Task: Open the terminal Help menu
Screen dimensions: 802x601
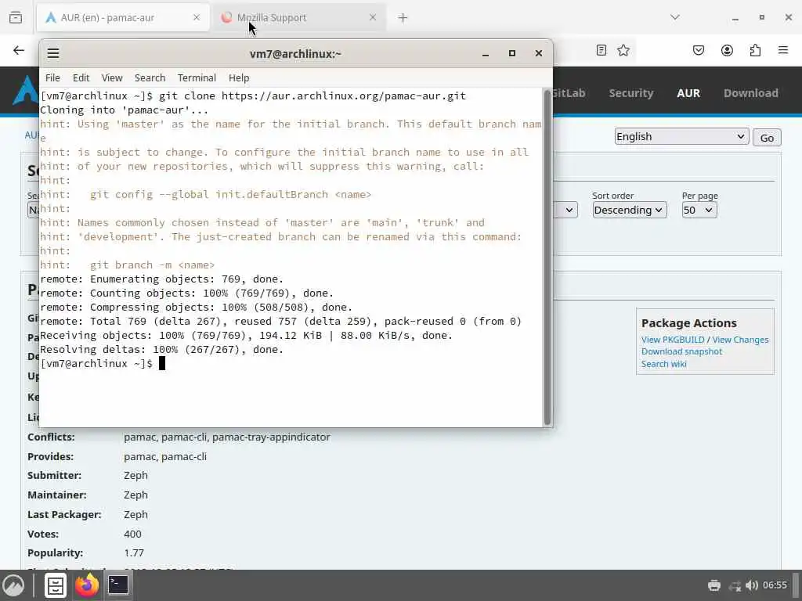Action: (x=239, y=77)
